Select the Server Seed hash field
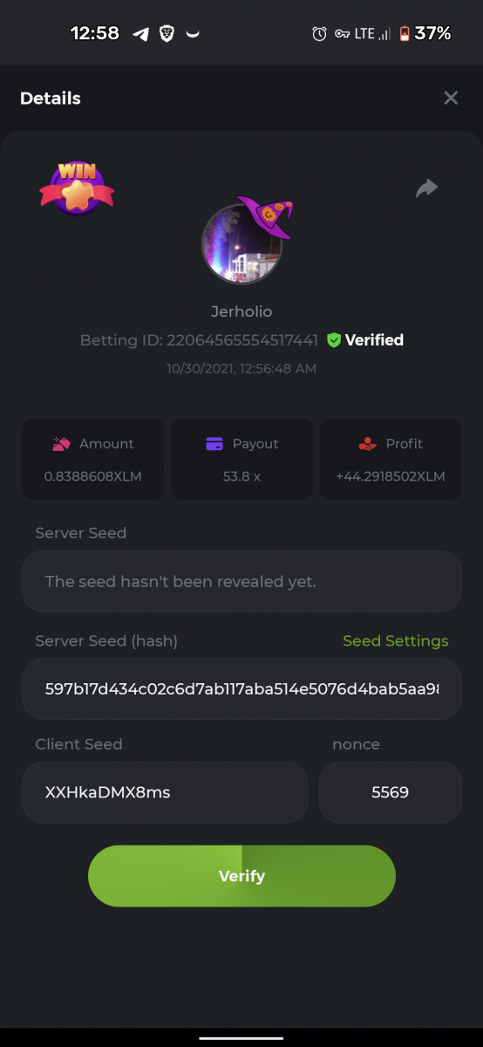The image size is (483, 1047). point(241,689)
